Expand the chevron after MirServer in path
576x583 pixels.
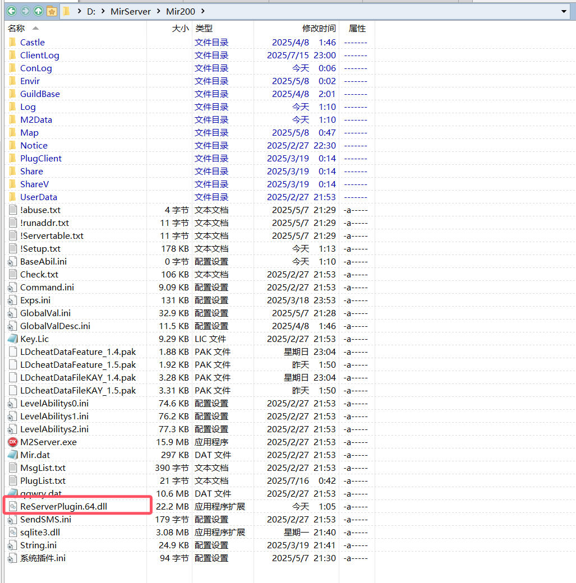[x=159, y=11]
